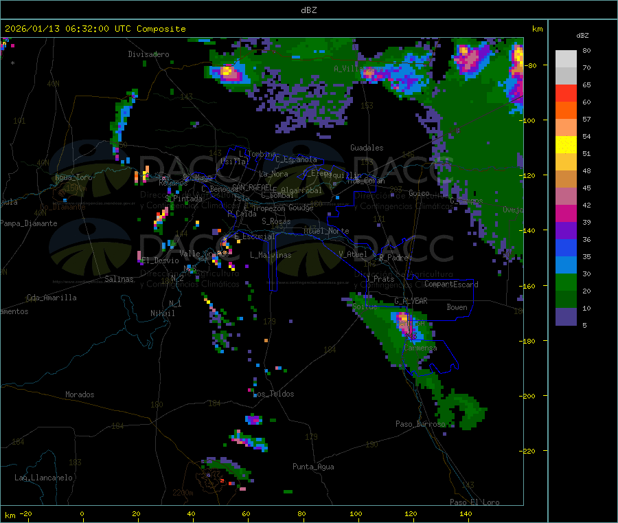Click the 'R_Padre' map label
This screenshot has width=618, height=523.
(x=393, y=258)
